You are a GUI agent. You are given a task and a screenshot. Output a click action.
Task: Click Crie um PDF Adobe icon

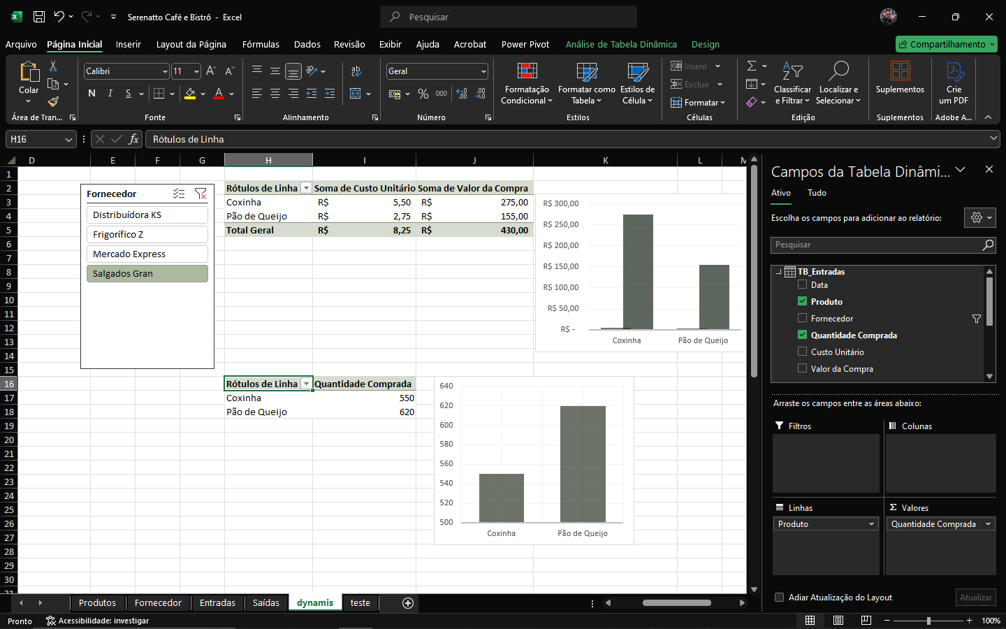coord(954,84)
